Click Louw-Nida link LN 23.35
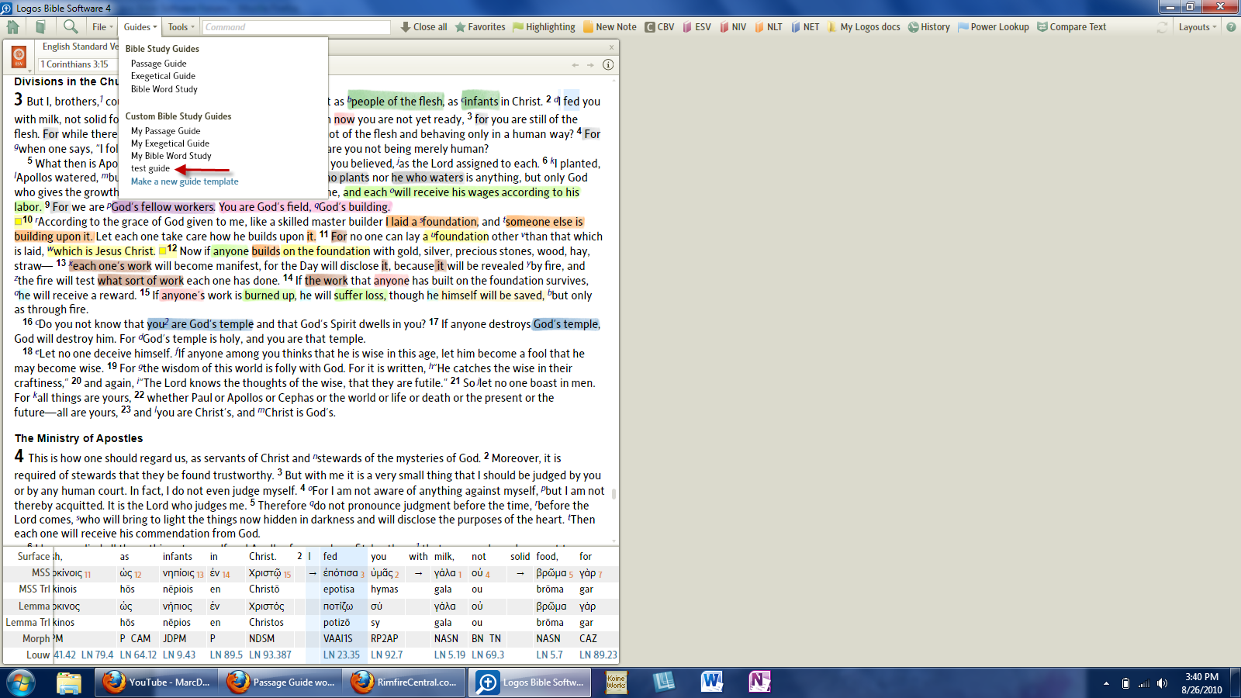This screenshot has height=698, width=1241. click(341, 655)
